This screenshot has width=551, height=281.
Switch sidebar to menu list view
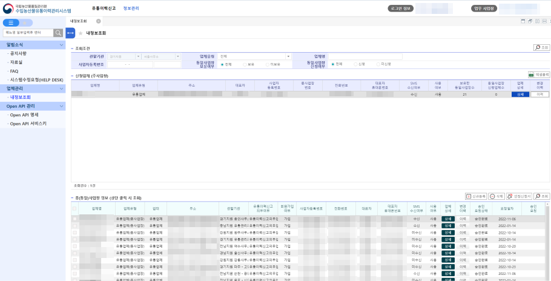tap(11, 23)
